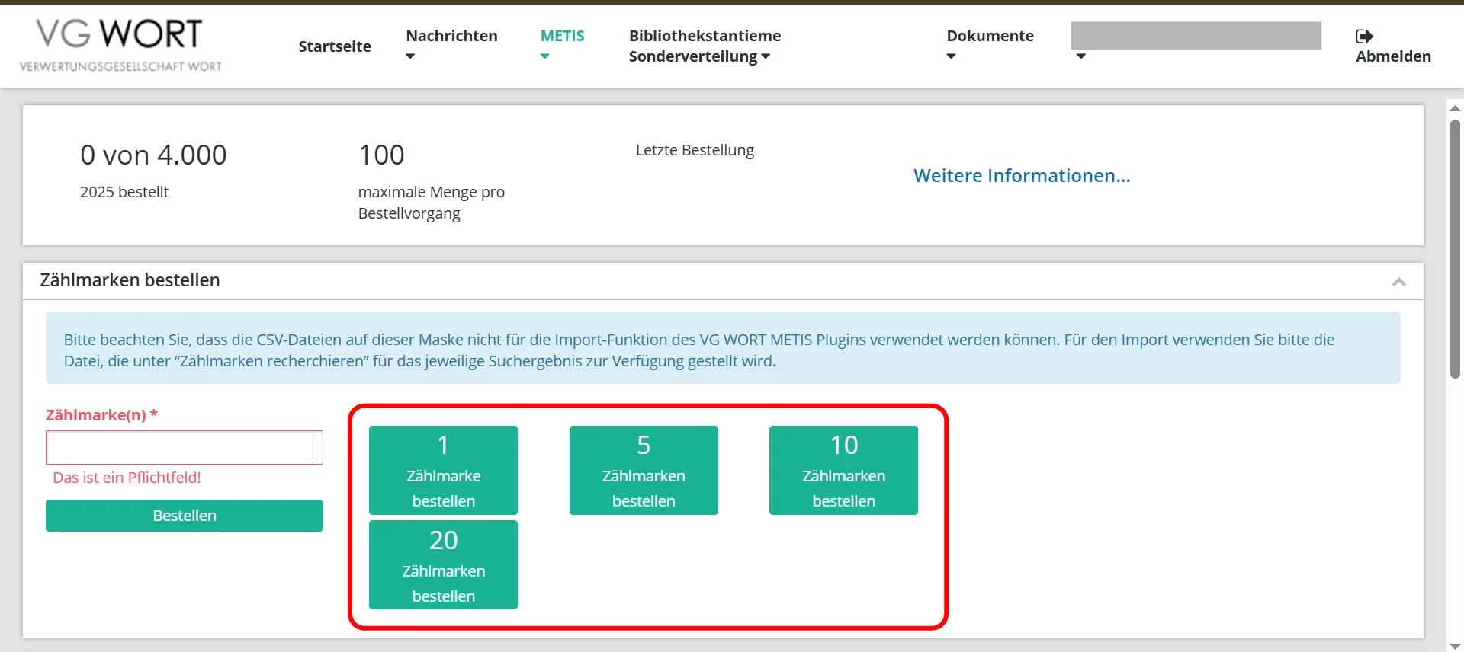Expand the Dokumente dropdown arrow

951,56
